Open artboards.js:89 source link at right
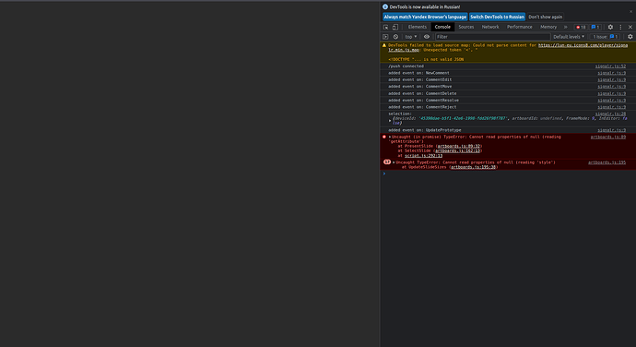Screen dimensions: 636x347 pos(608,137)
